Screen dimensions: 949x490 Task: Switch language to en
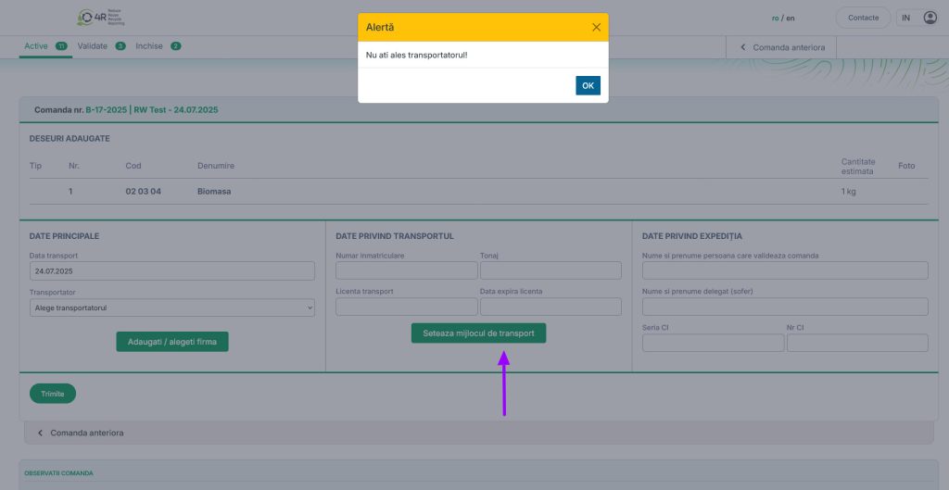pyautogui.click(x=790, y=18)
